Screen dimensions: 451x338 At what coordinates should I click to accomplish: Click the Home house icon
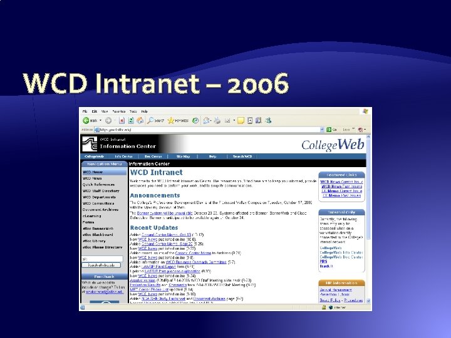(140, 121)
